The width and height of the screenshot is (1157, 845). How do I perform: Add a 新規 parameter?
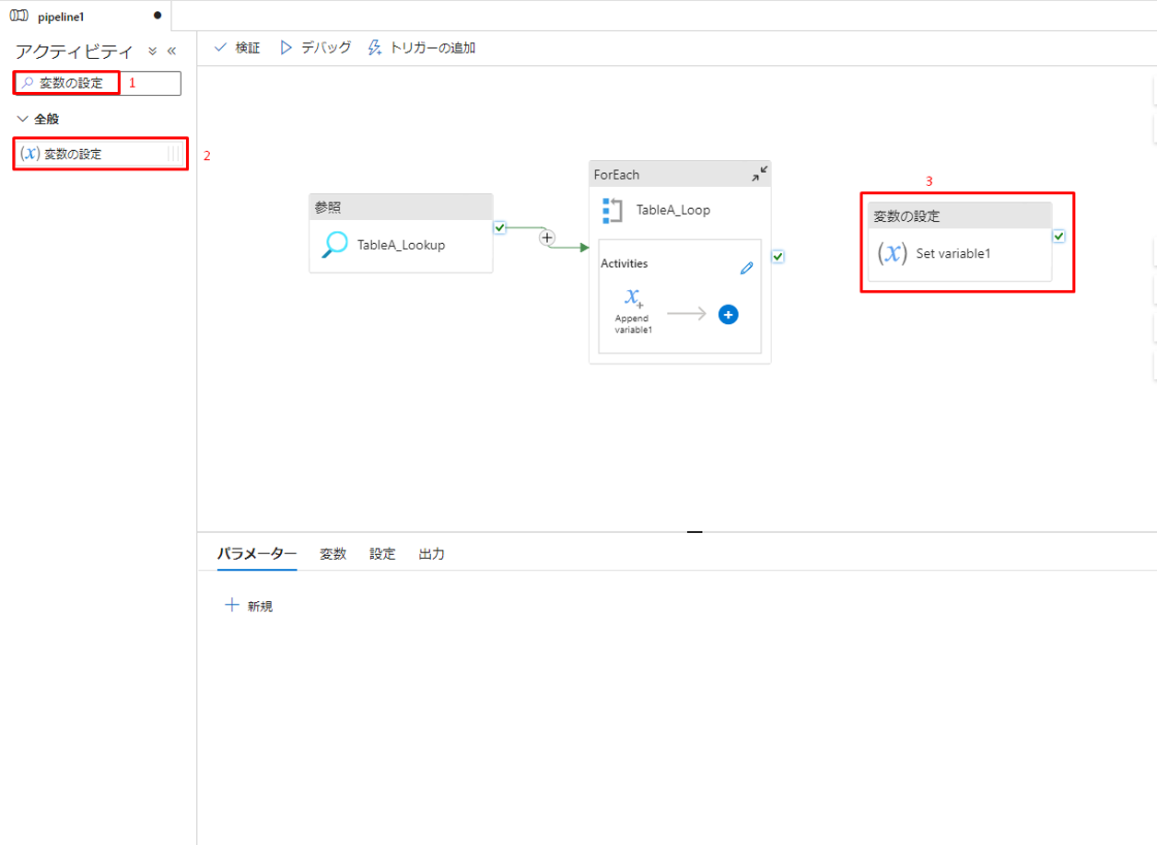249,606
